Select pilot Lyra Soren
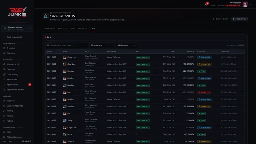This screenshot has height=144, width=256. [90, 70]
